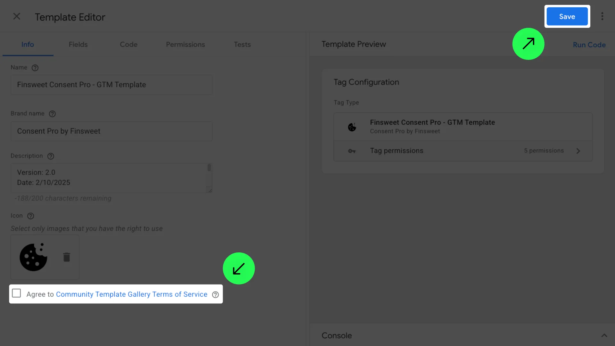
Task: Click Terms of Service help icon
Action: click(216, 295)
